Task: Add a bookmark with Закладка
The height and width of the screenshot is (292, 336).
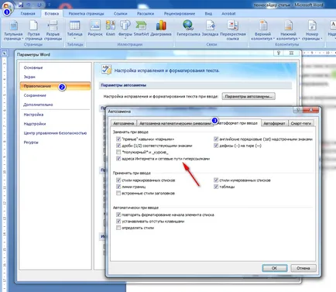Action: coord(211,29)
